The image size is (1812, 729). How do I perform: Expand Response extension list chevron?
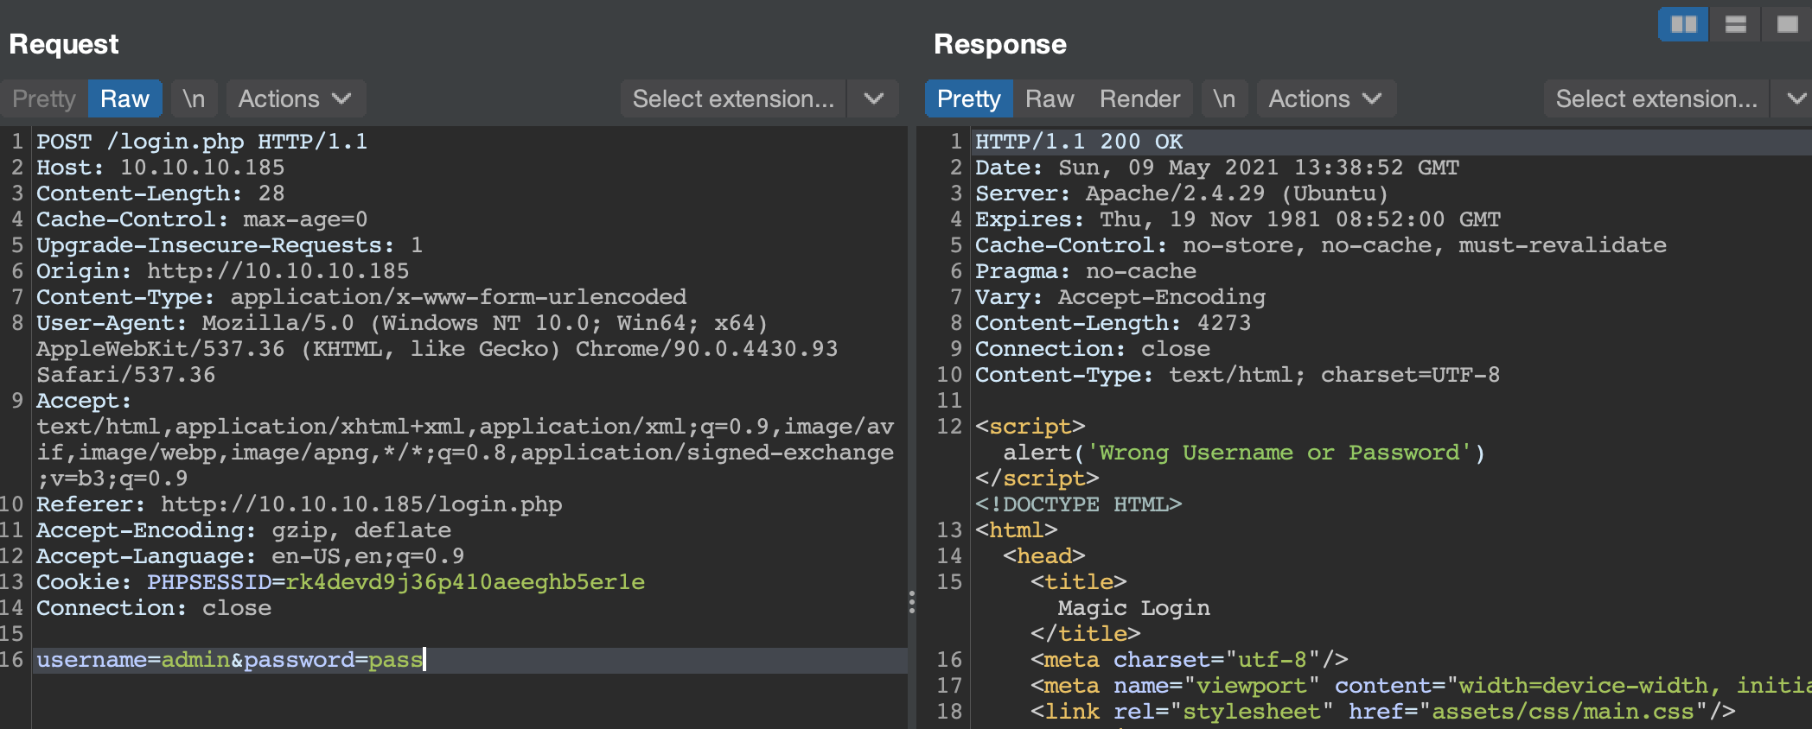1796,98
